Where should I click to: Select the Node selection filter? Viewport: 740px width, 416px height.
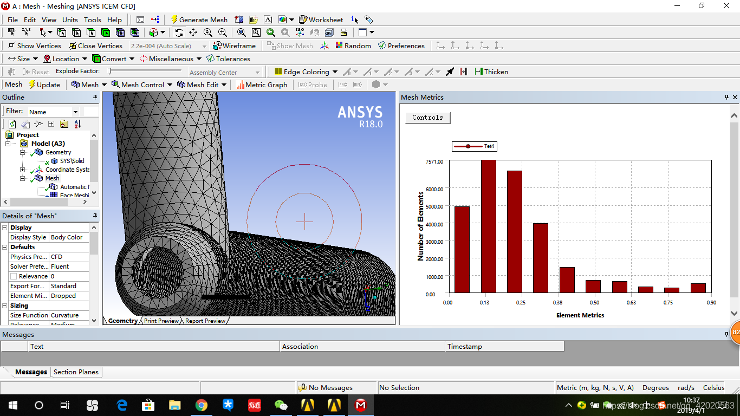click(120, 32)
